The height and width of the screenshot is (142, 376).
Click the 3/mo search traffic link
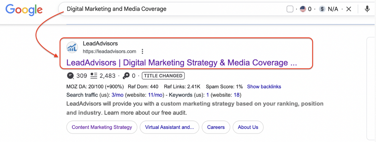(118, 95)
